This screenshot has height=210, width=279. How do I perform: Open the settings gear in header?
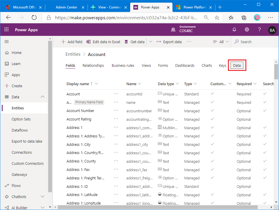247,29
